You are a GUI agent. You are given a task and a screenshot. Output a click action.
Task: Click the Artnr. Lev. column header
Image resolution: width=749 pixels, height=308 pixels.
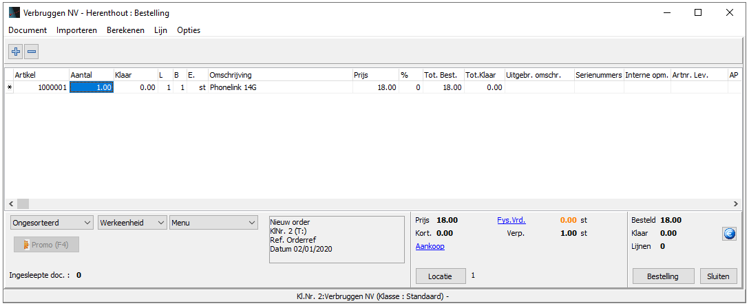click(699, 75)
